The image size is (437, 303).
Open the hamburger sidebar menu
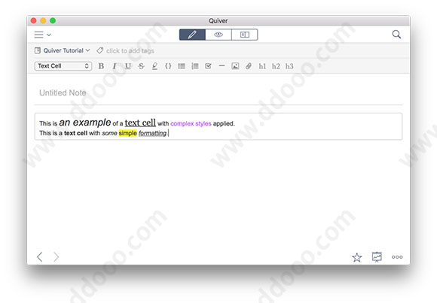point(38,35)
